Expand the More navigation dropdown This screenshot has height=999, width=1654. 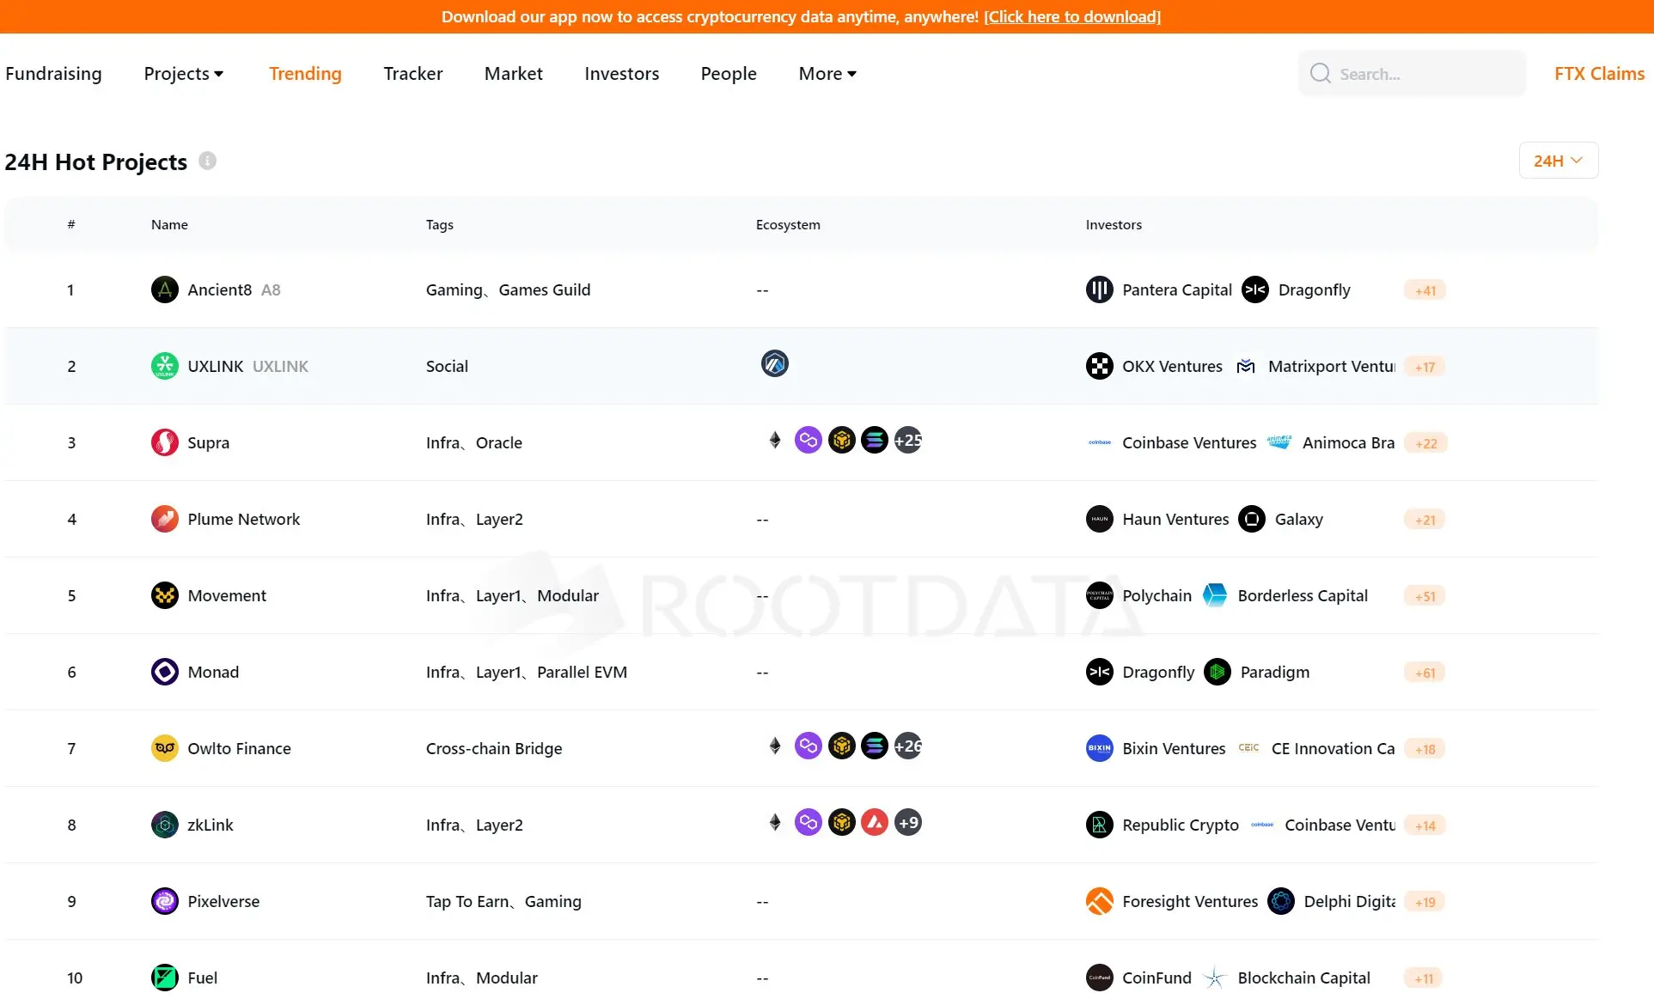pos(826,73)
